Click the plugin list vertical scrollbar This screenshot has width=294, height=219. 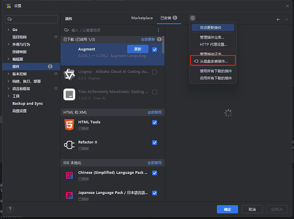(163, 45)
